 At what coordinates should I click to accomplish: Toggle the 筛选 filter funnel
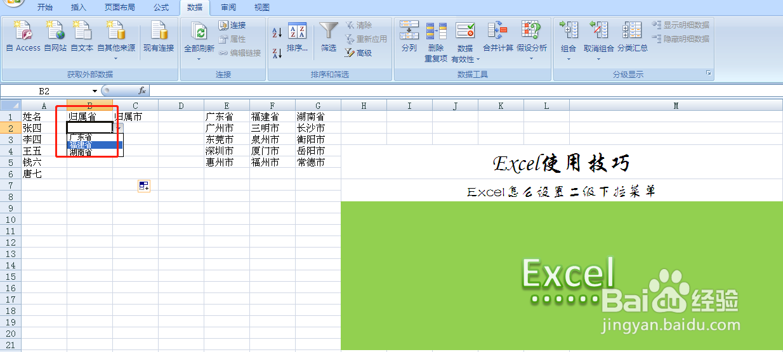click(x=329, y=37)
